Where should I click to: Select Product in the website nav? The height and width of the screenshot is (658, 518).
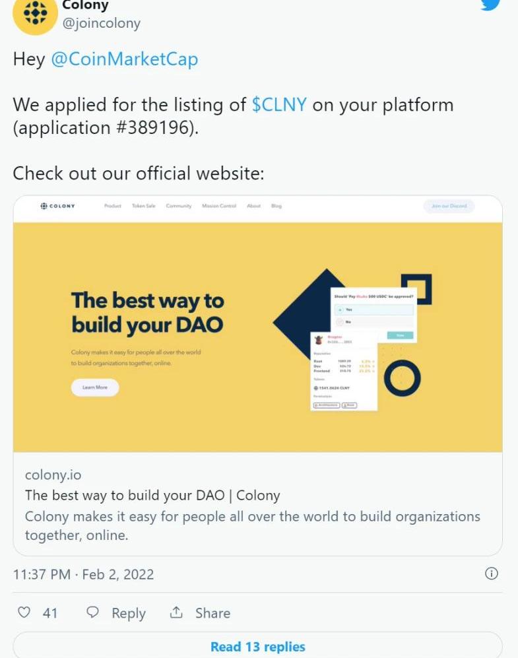coord(113,206)
